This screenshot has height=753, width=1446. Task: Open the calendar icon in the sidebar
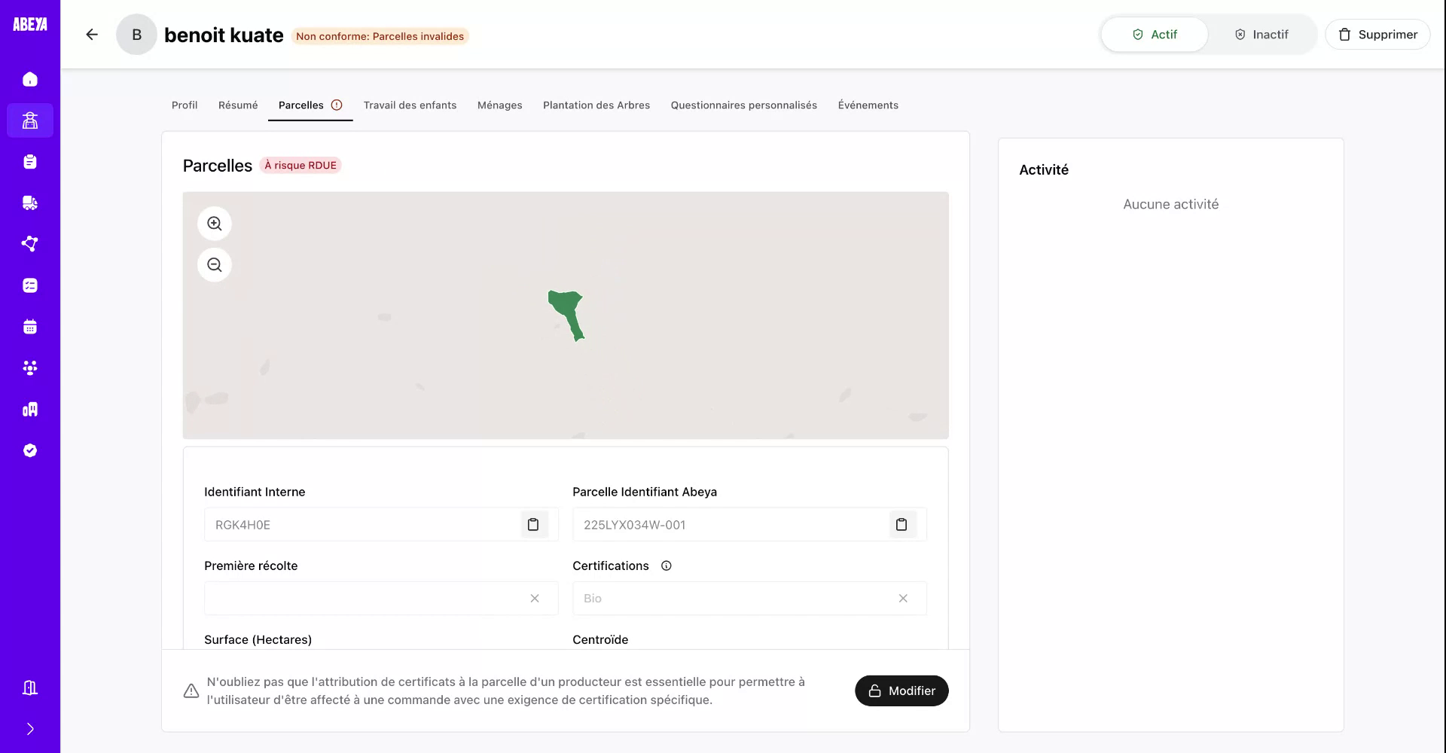pos(30,326)
